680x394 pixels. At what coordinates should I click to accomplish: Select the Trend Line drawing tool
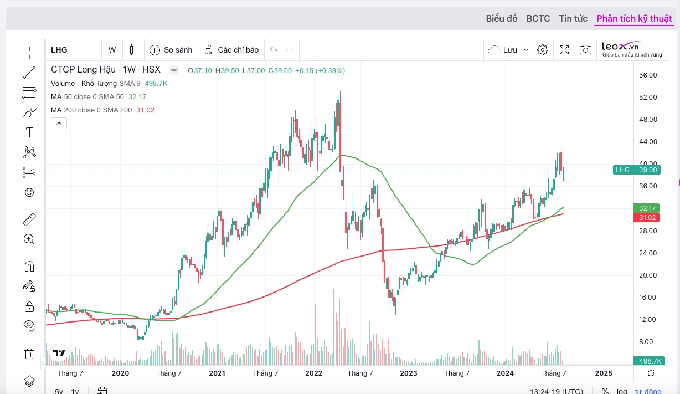29,73
